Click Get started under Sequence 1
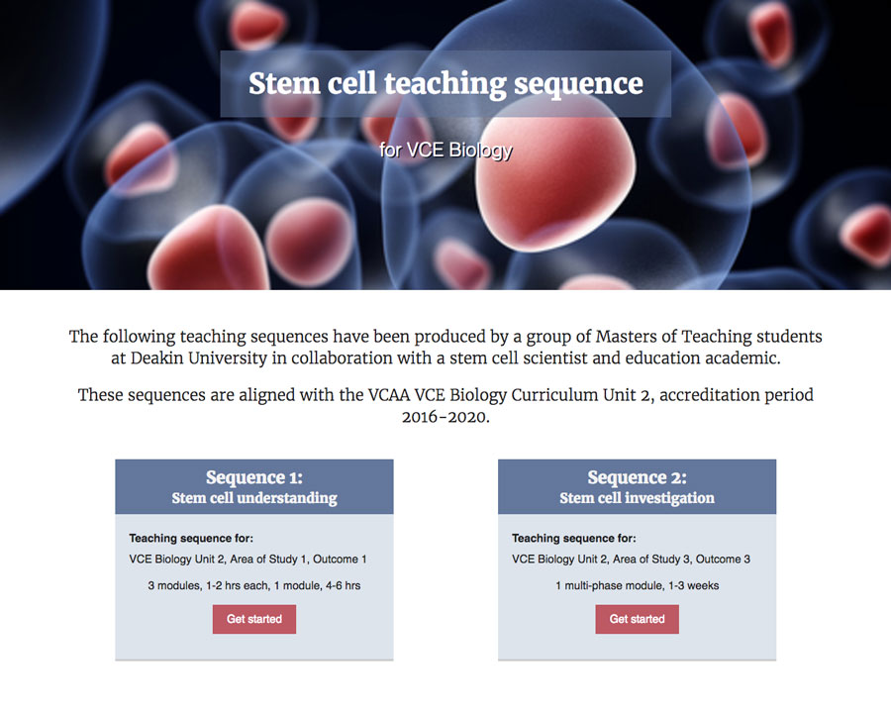 [x=254, y=619]
